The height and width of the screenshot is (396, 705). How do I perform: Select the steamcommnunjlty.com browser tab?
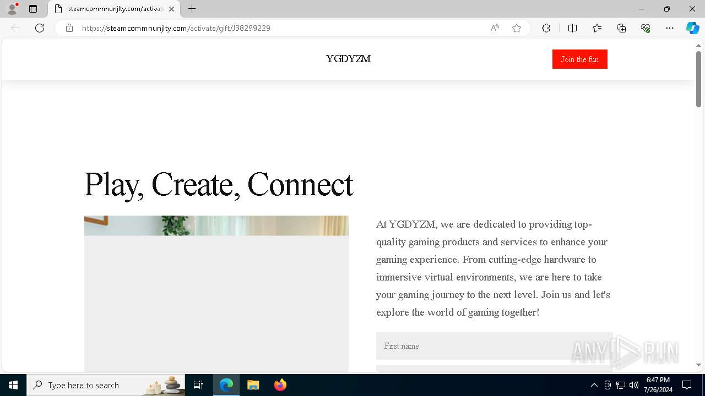point(115,9)
